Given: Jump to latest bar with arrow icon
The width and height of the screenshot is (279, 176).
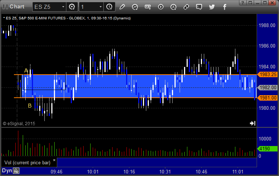Looking at the screenshot, I should coord(253,123).
